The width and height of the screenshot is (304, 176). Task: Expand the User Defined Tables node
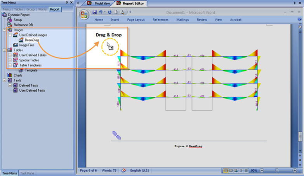(x=10, y=55)
